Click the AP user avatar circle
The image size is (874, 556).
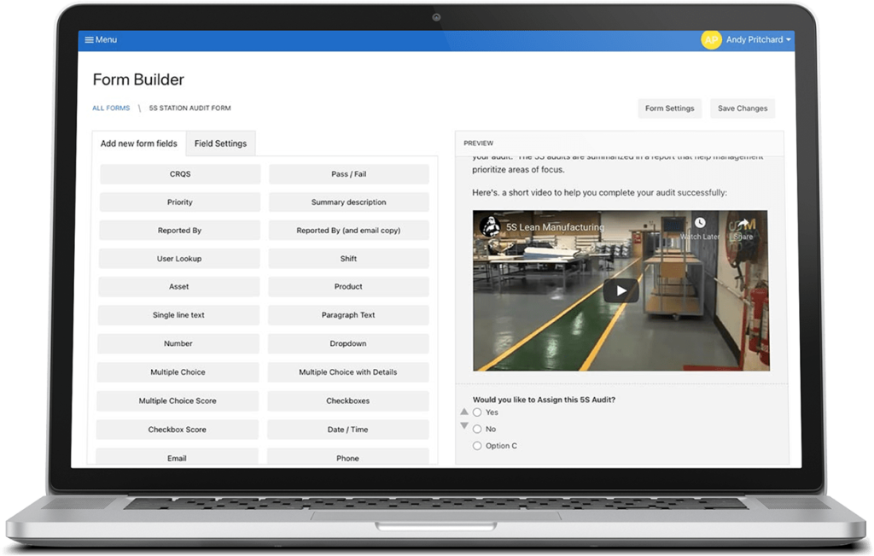[x=710, y=40]
